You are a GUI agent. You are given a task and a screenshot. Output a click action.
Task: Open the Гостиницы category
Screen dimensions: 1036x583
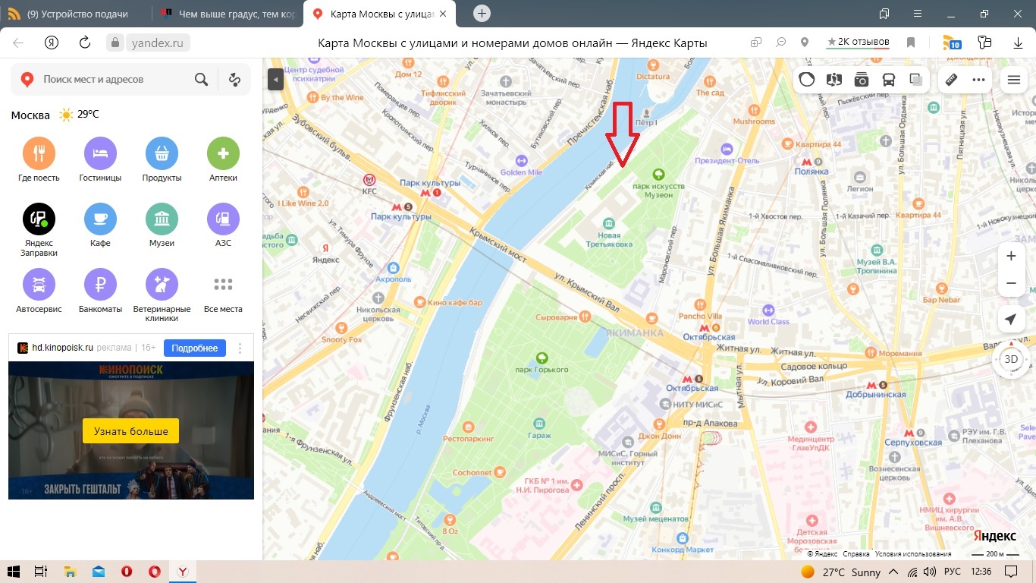[x=100, y=159]
